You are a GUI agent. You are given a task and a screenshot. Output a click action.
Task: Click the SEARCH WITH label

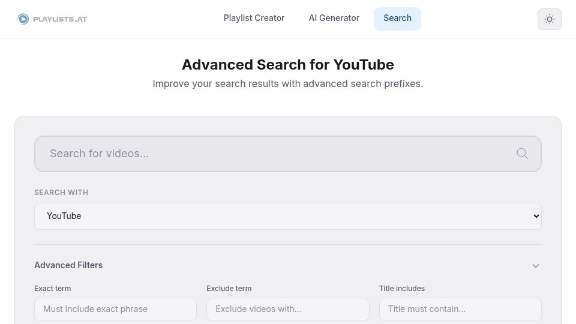[x=61, y=193]
